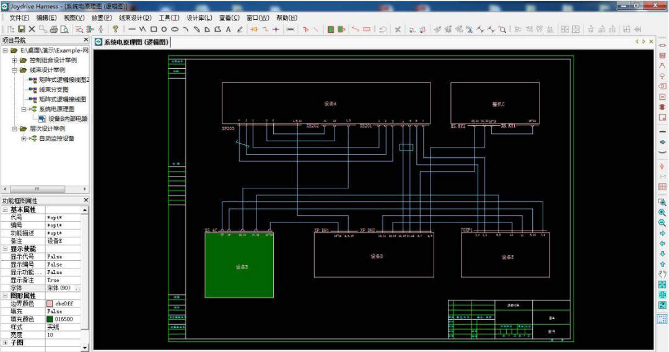Expand the 控制组合设计举例 tree node
This screenshot has height=352, width=669.
pos(15,60)
